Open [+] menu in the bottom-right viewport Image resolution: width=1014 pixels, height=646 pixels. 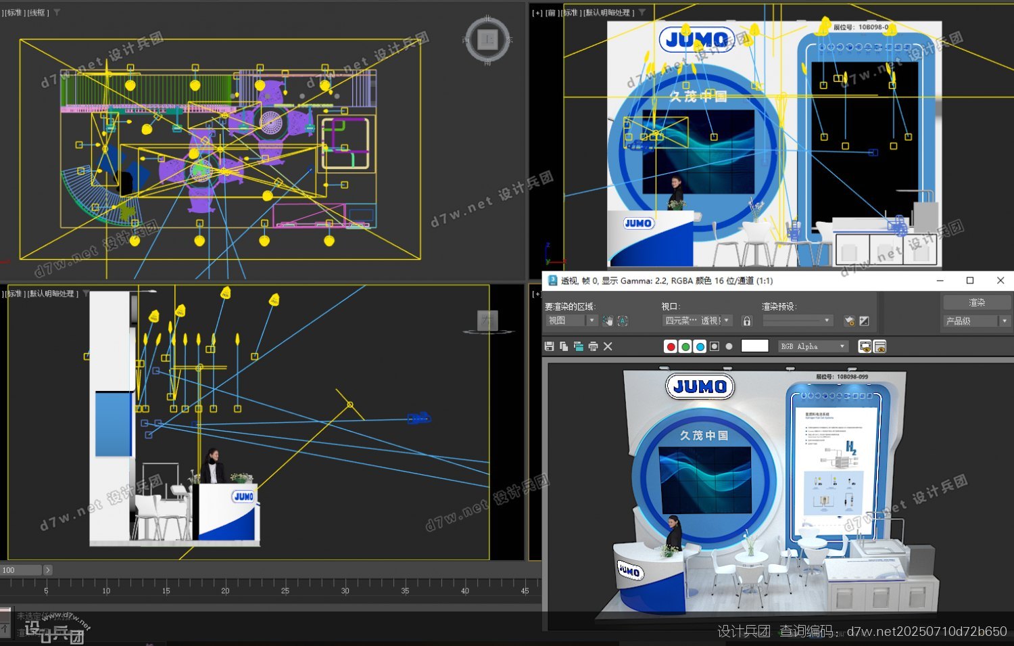click(x=537, y=294)
